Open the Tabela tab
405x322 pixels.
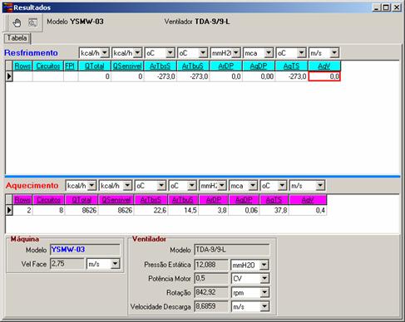click(x=17, y=38)
